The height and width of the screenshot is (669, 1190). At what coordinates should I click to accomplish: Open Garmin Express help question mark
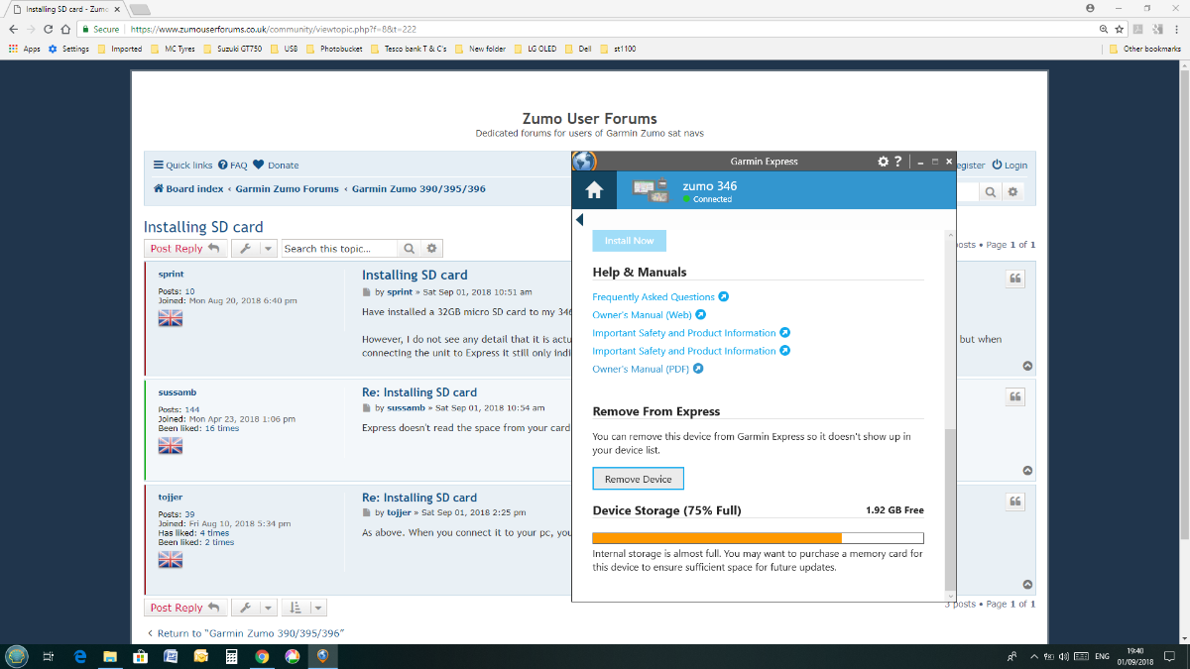click(x=898, y=162)
